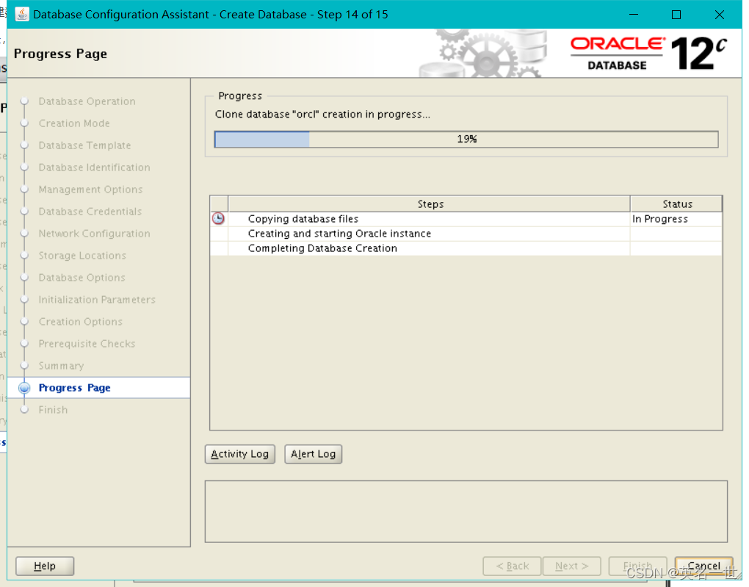749x587 pixels.
Task: Select the Network Configuration step
Action: 94,234
